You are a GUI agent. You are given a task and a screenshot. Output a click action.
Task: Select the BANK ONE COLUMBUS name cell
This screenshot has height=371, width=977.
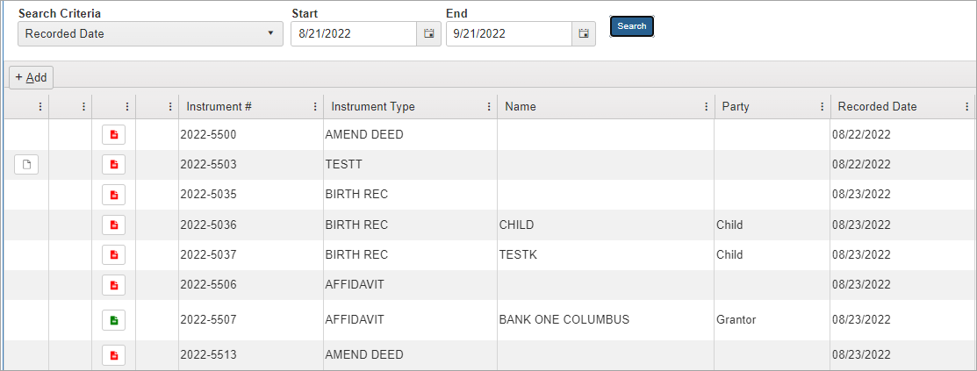point(564,320)
